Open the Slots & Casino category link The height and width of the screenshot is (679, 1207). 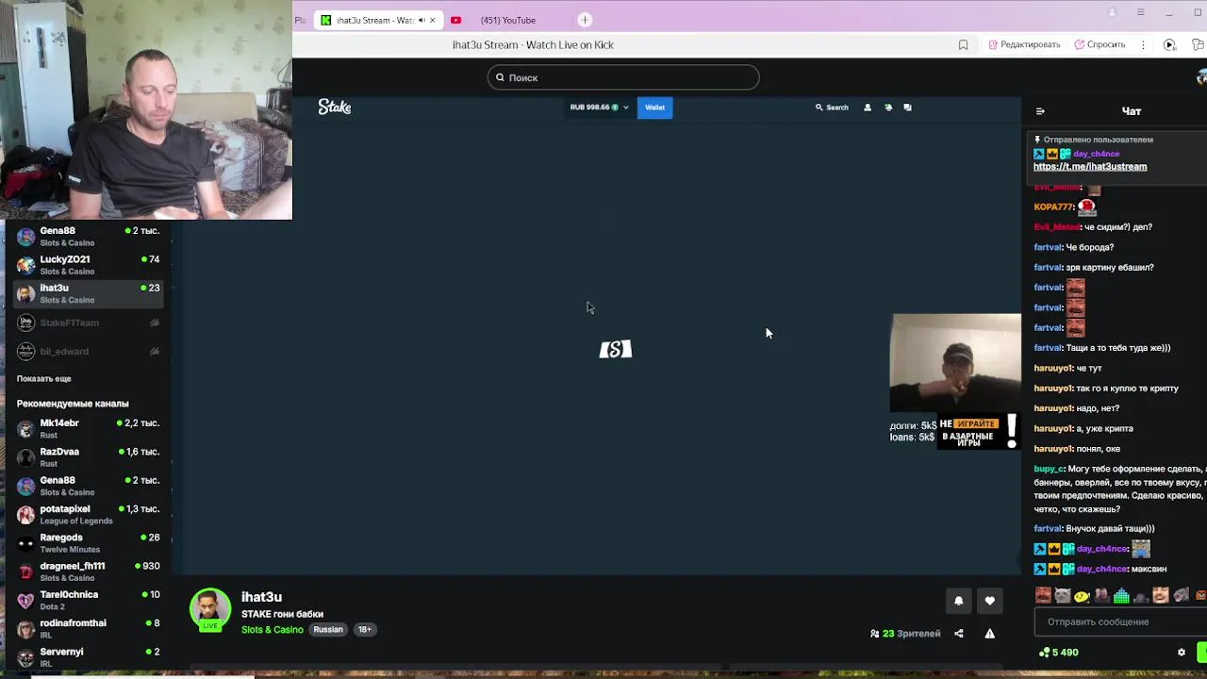coord(273,630)
